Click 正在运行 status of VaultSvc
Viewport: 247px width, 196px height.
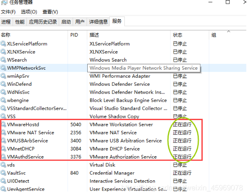182,173
